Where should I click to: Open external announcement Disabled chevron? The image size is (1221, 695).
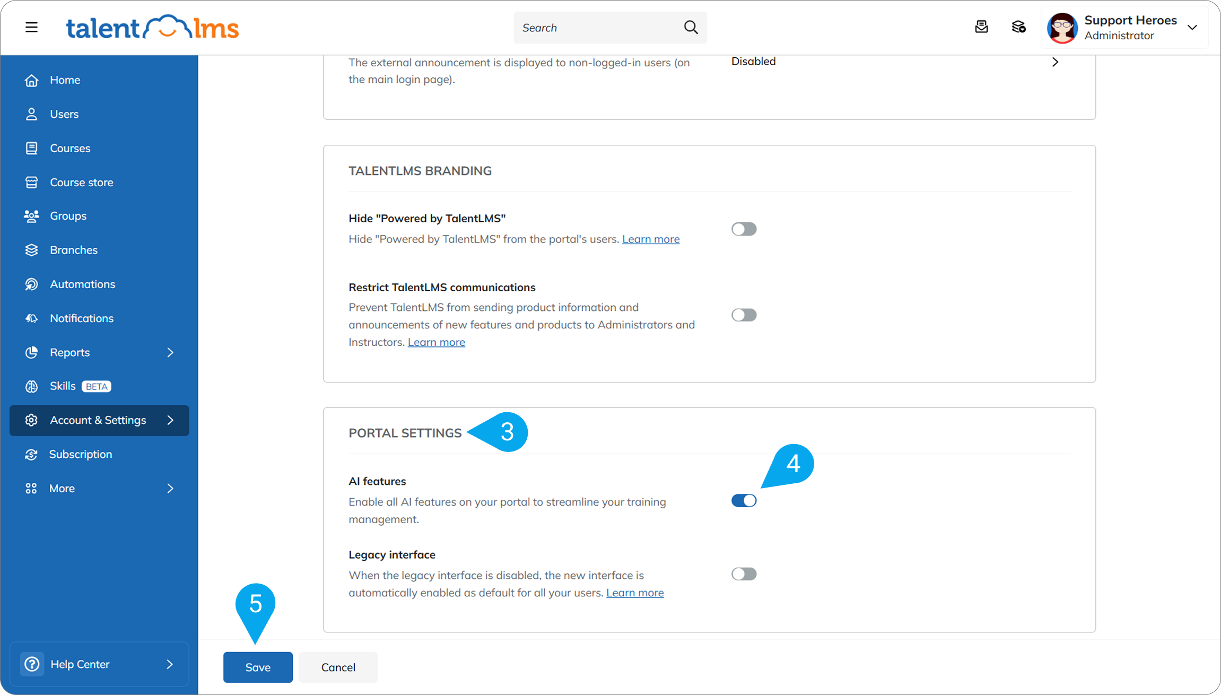[1055, 62]
